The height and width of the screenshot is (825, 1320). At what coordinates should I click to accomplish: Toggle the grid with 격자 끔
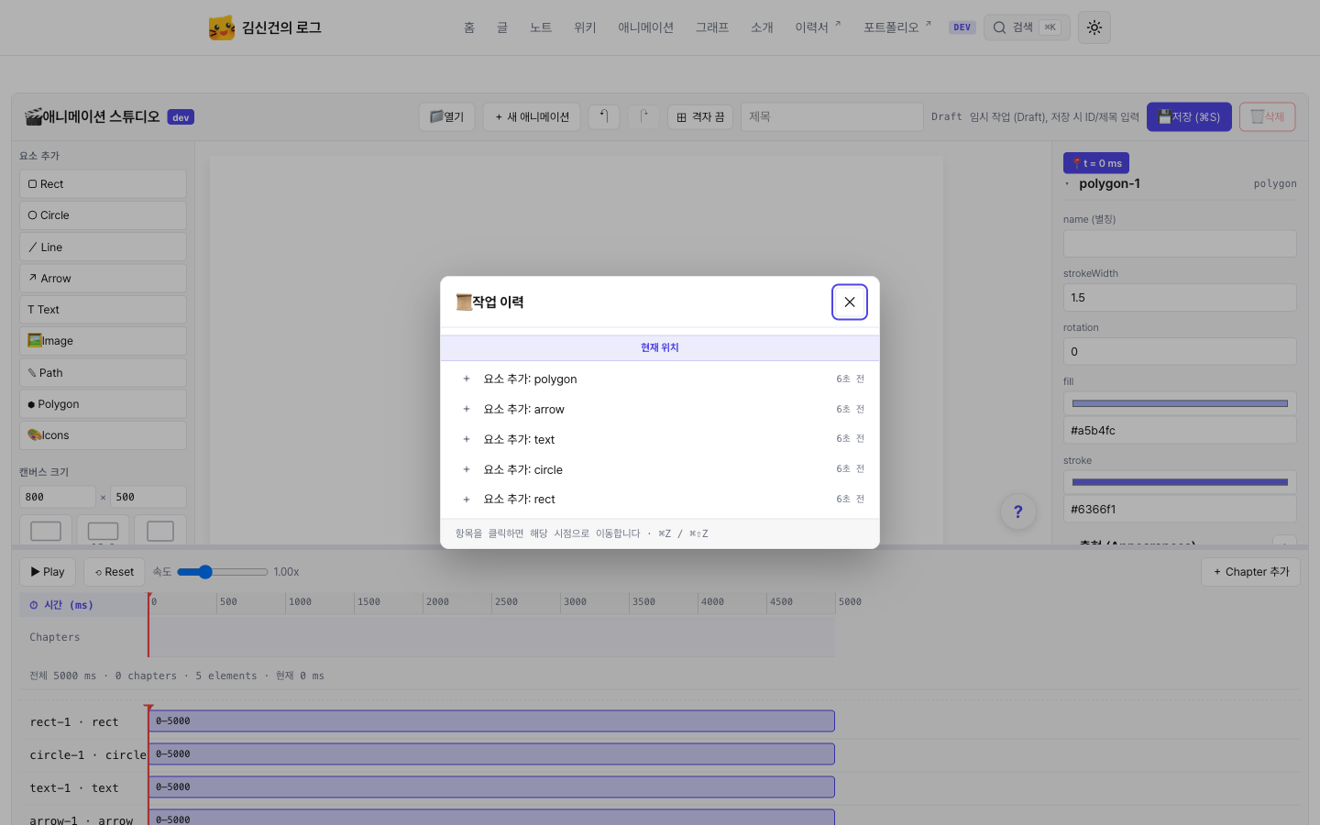700,116
